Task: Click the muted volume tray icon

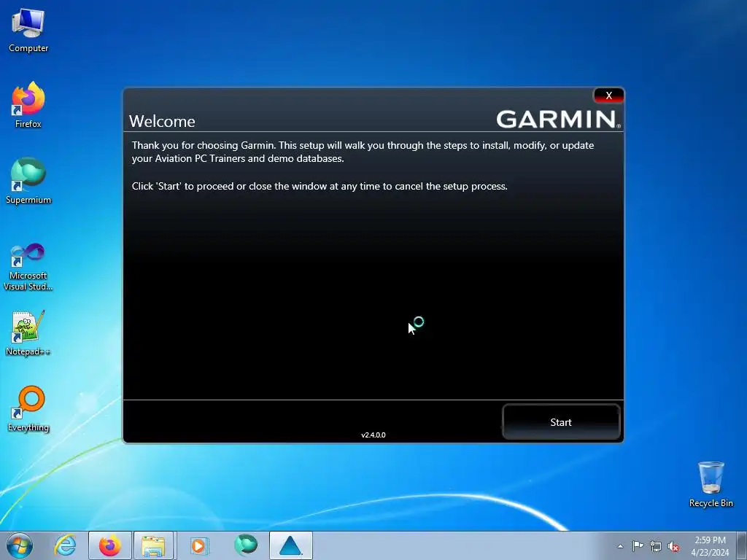Action: tap(673, 547)
